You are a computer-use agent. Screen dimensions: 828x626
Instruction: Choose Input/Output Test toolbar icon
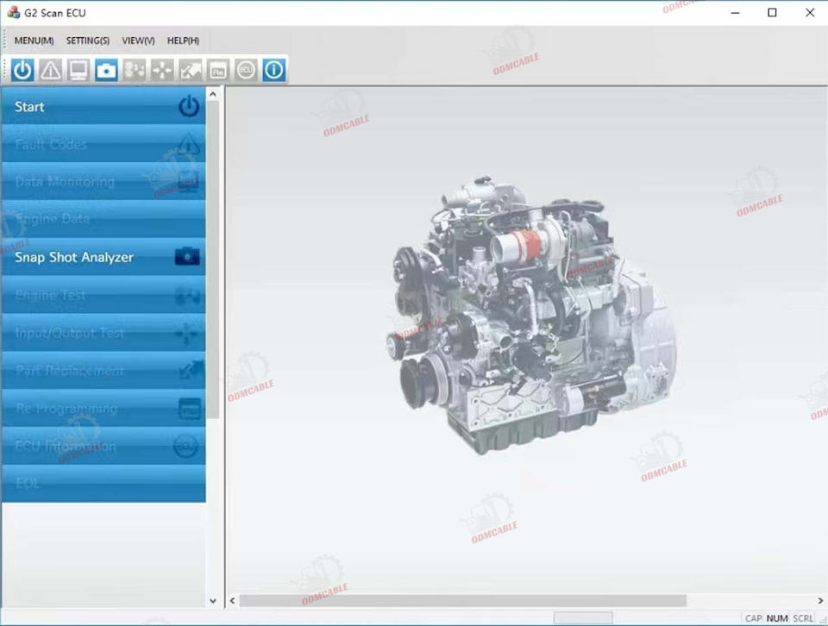tap(162, 70)
